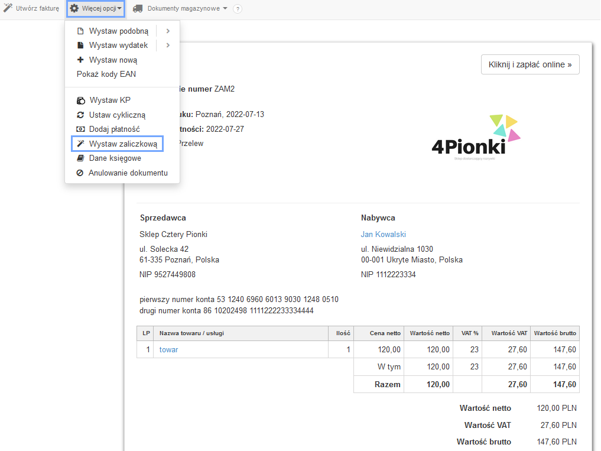This screenshot has height=451, width=601.
Task: Expand the Wystaw podobną submenu arrow
Action: [168, 31]
